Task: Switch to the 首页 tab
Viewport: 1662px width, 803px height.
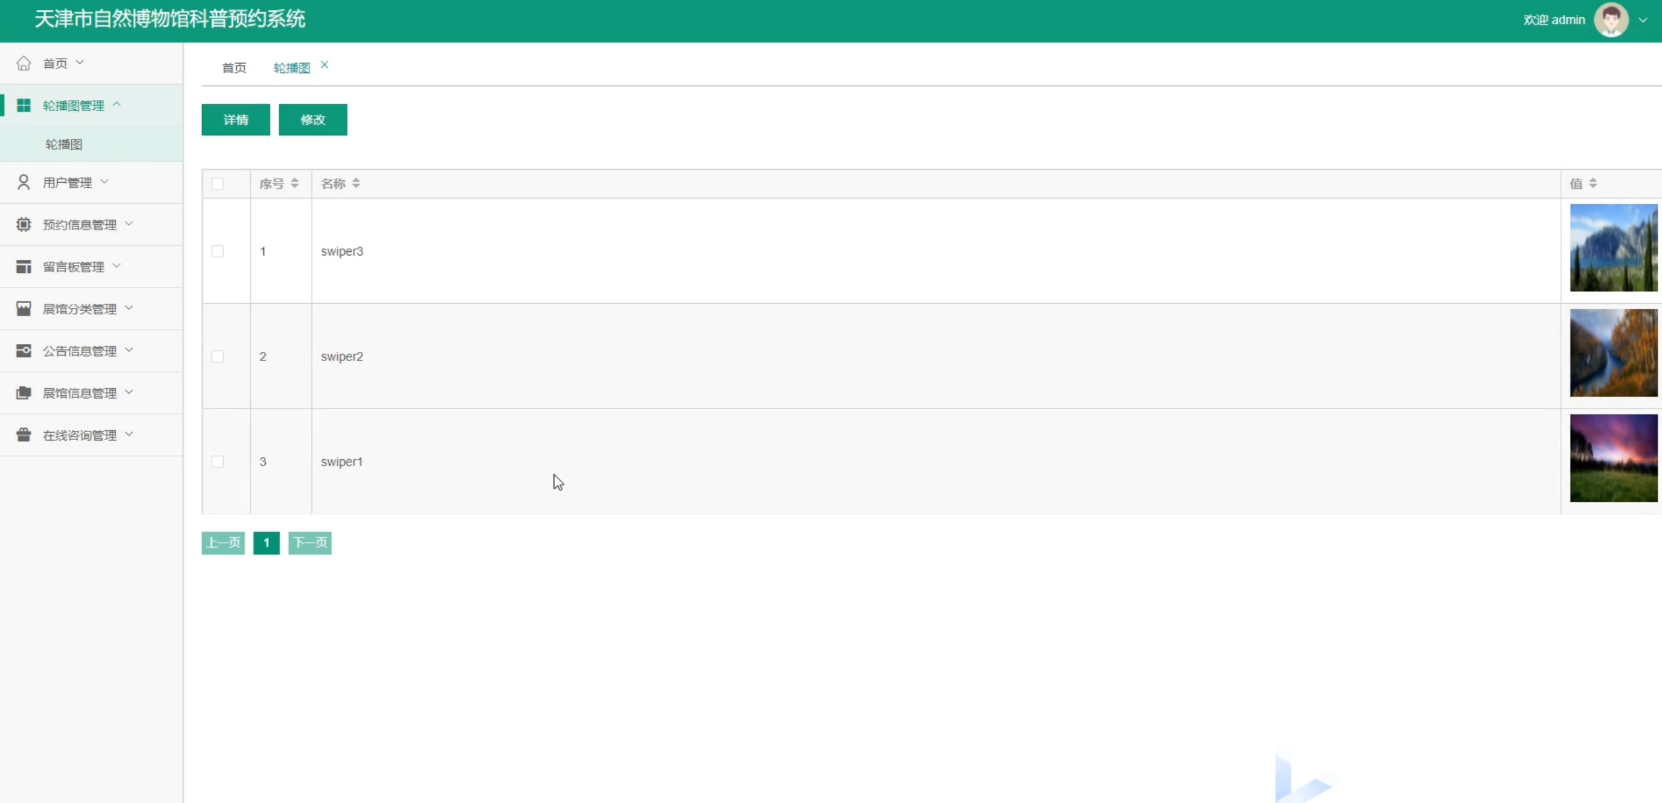Action: coord(234,68)
